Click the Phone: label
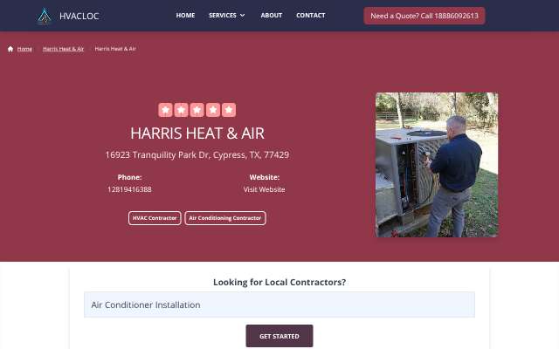The image size is (559, 349). tap(129, 177)
